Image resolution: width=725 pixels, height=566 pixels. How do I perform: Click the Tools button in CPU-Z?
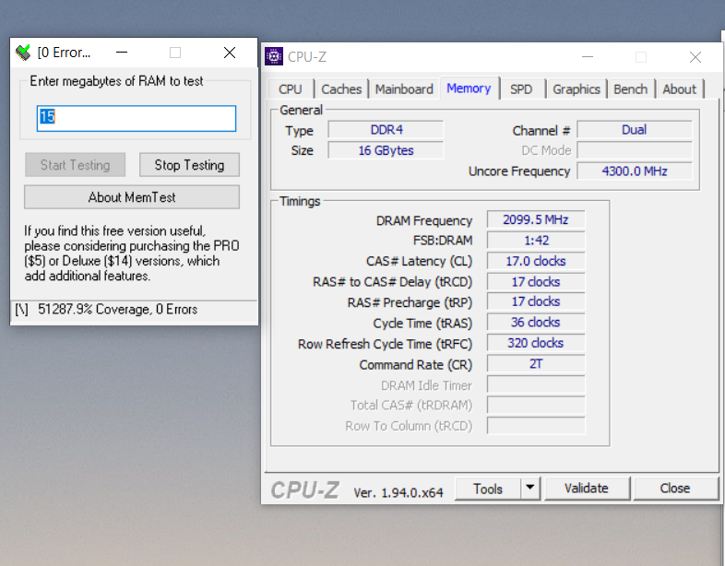pos(488,489)
